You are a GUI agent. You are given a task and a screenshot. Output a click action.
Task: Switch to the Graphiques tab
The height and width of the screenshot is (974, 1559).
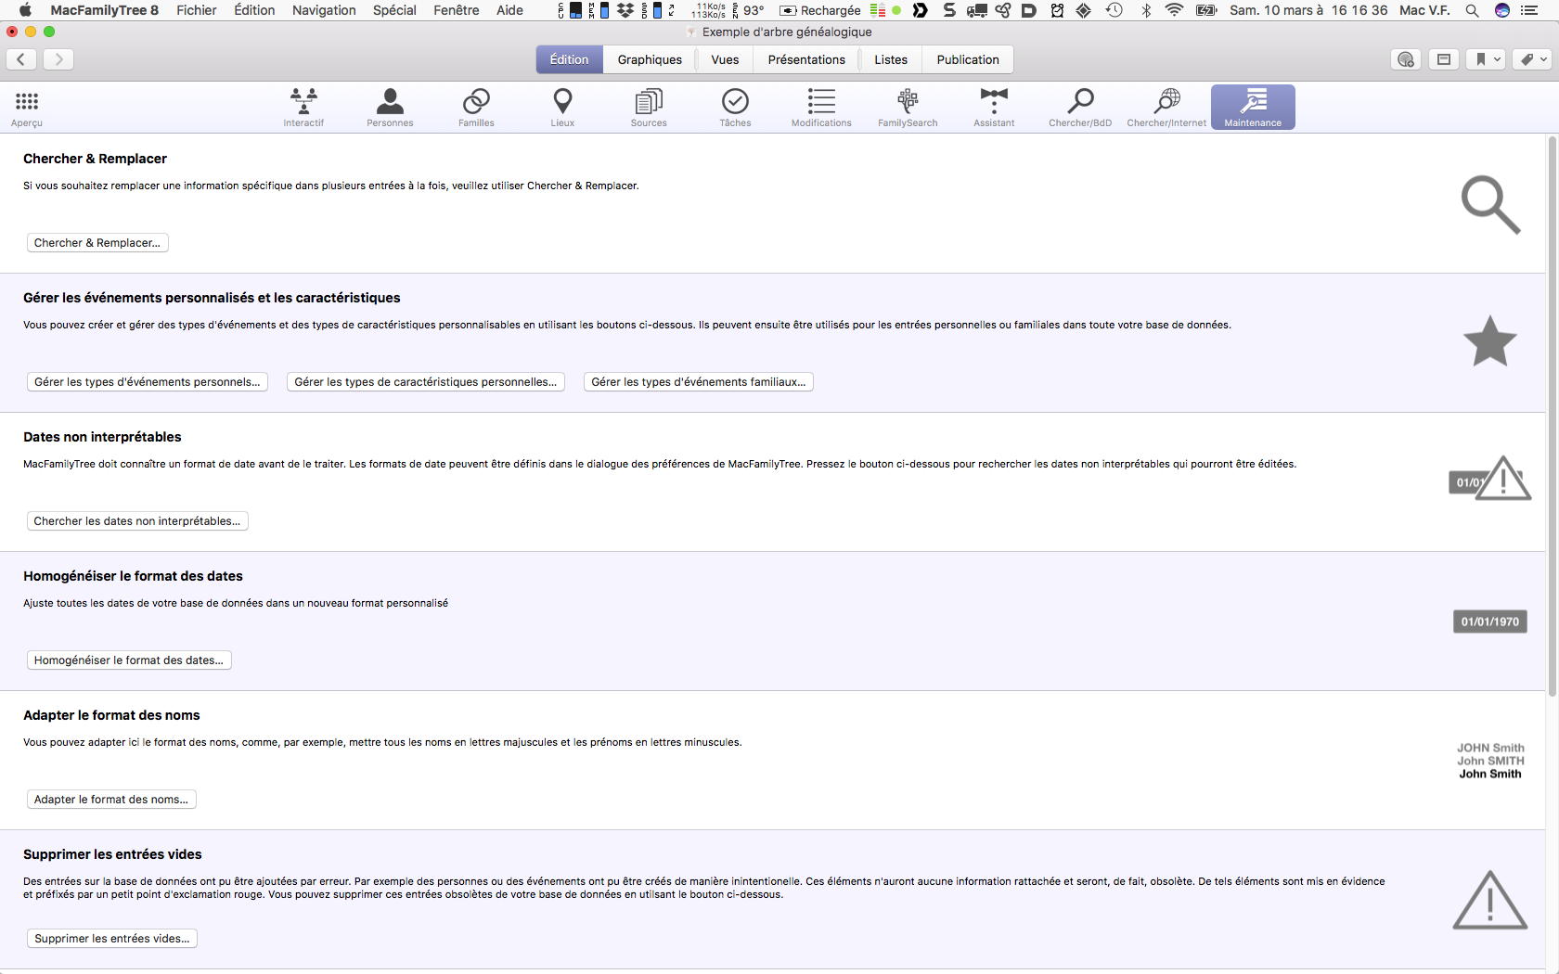pyautogui.click(x=650, y=59)
